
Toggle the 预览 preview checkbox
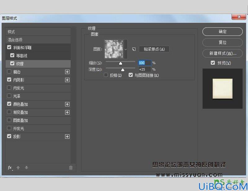213,63
